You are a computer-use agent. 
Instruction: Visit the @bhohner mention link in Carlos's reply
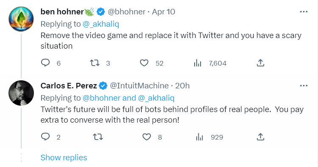pos(101,98)
